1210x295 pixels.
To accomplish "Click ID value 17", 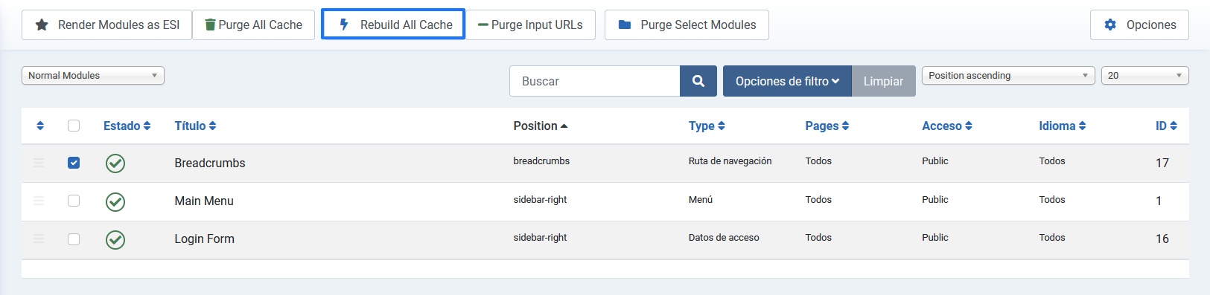I will tap(1162, 163).
